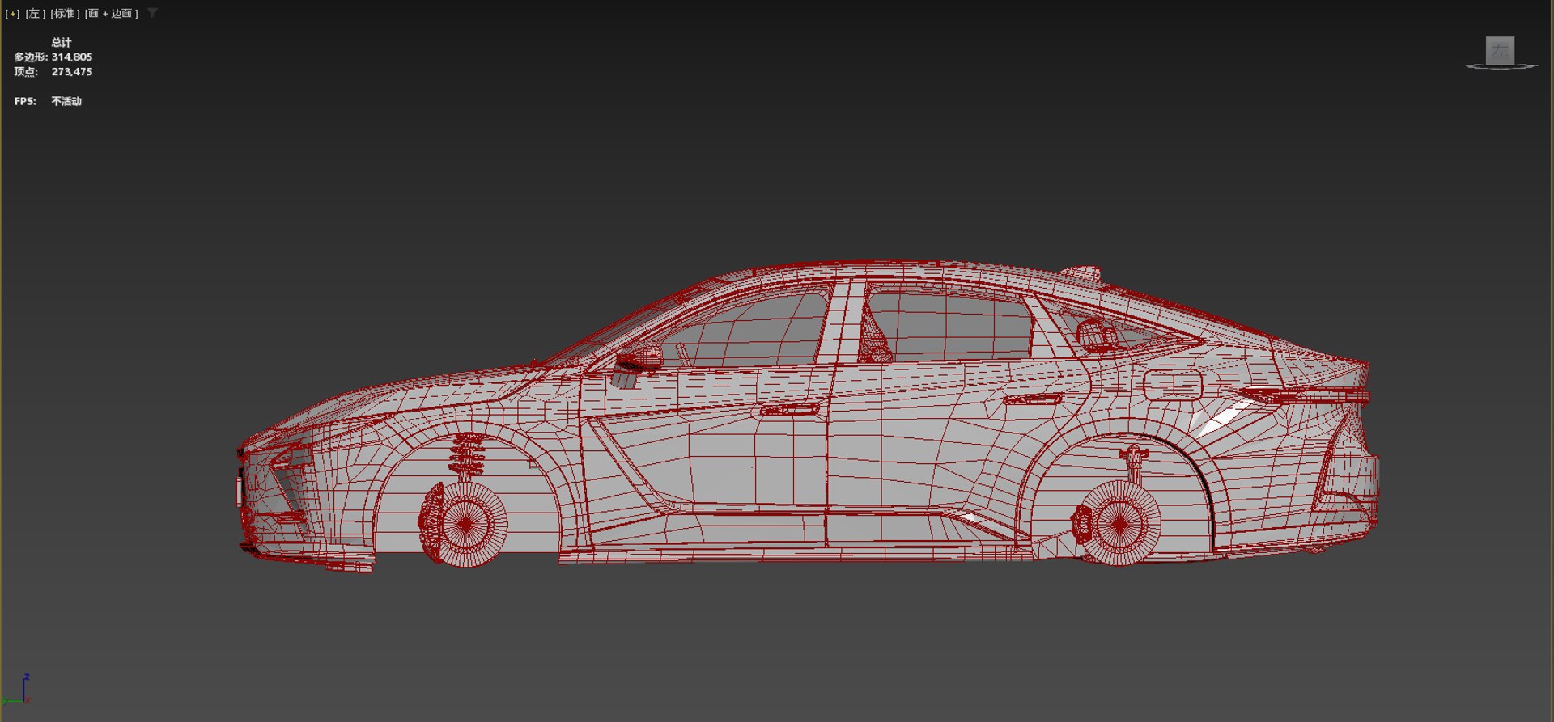Select the roof shark-fin antenna
The height and width of the screenshot is (722, 1554).
click(1082, 273)
